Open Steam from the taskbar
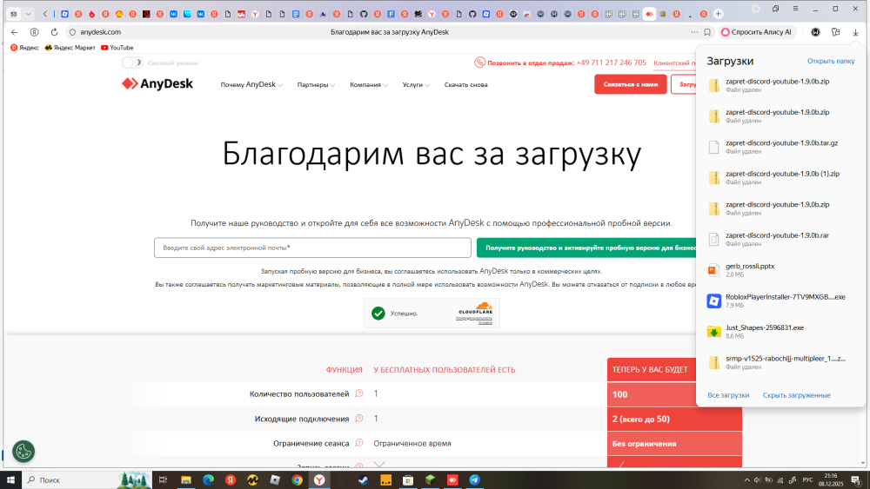 [364, 480]
